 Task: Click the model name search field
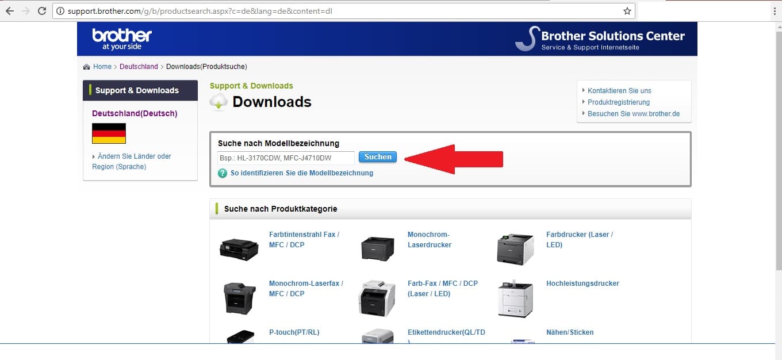pos(286,158)
